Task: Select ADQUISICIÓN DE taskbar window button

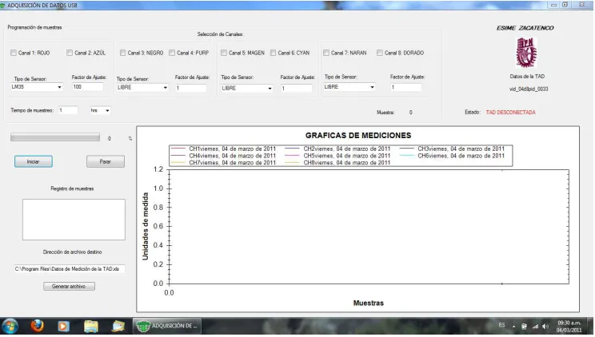Action: 167,326
